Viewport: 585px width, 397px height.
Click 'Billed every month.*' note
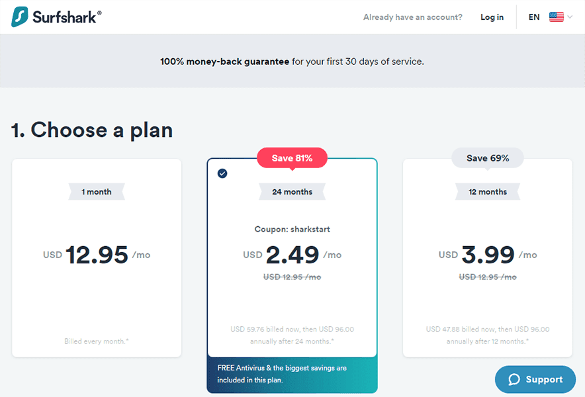pos(97,341)
